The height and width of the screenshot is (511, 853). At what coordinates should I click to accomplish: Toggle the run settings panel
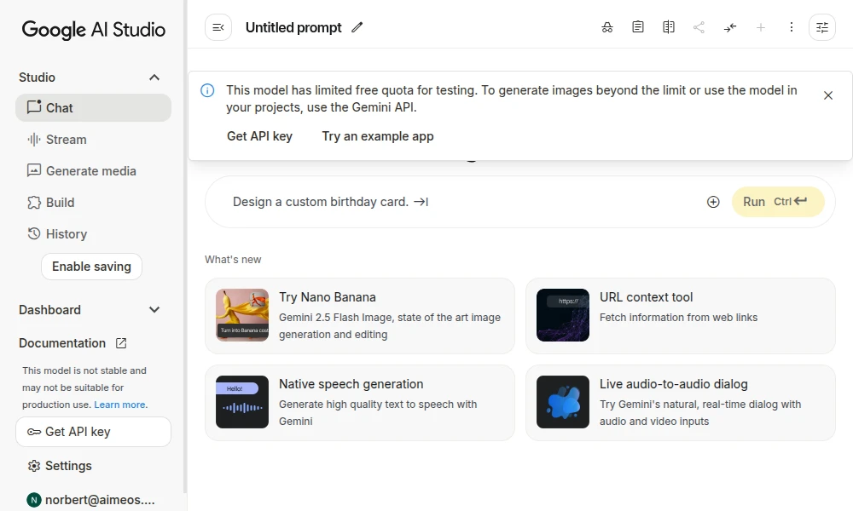822,27
